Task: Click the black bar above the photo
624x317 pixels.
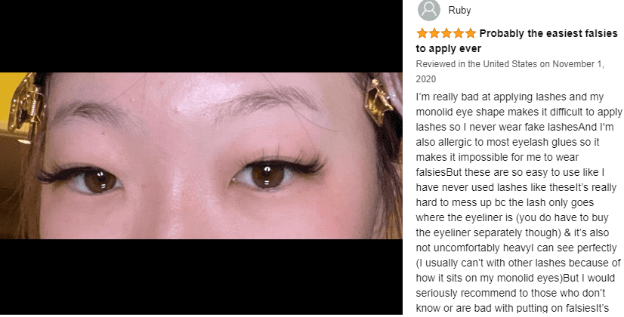Action: click(201, 36)
